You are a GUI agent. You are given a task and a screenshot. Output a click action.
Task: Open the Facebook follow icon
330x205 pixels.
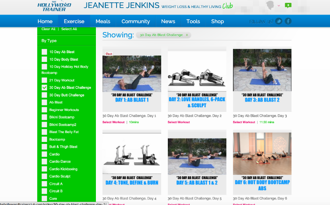pos(288,21)
